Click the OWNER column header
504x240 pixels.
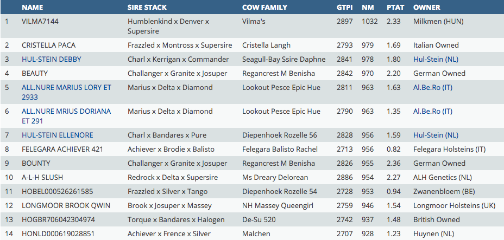point(426,8)
